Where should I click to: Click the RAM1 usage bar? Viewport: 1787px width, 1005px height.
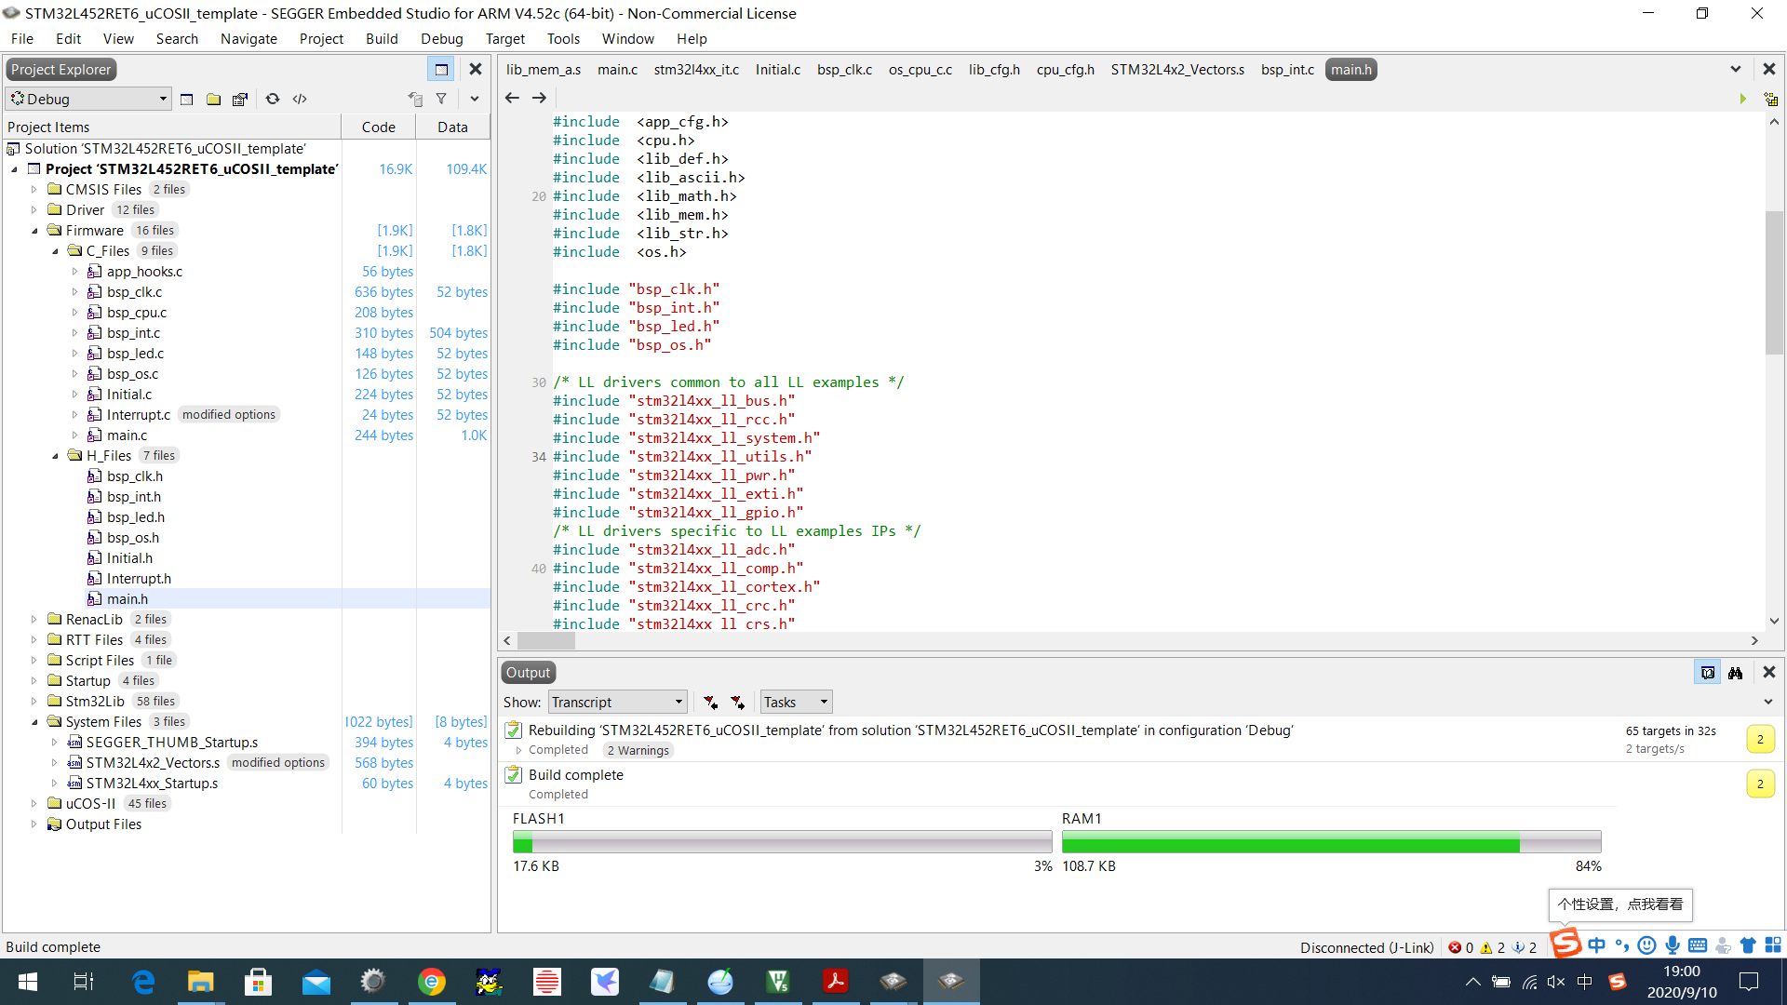coord(1331,842)
